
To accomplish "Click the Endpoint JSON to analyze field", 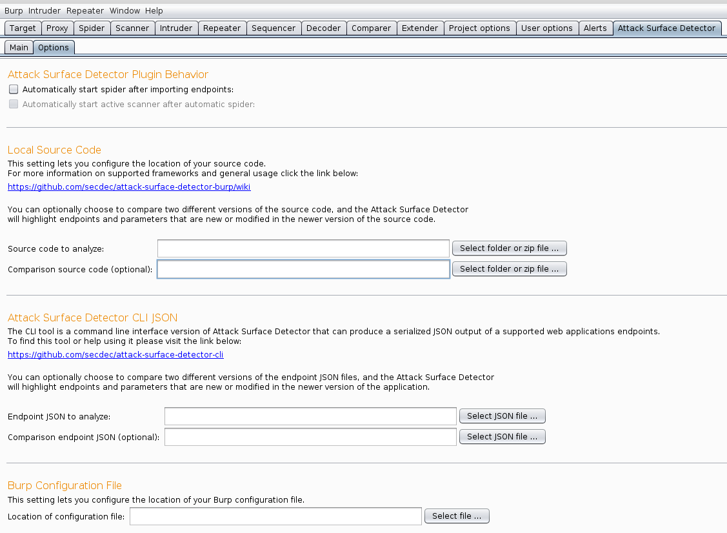I will coord(310,417).
